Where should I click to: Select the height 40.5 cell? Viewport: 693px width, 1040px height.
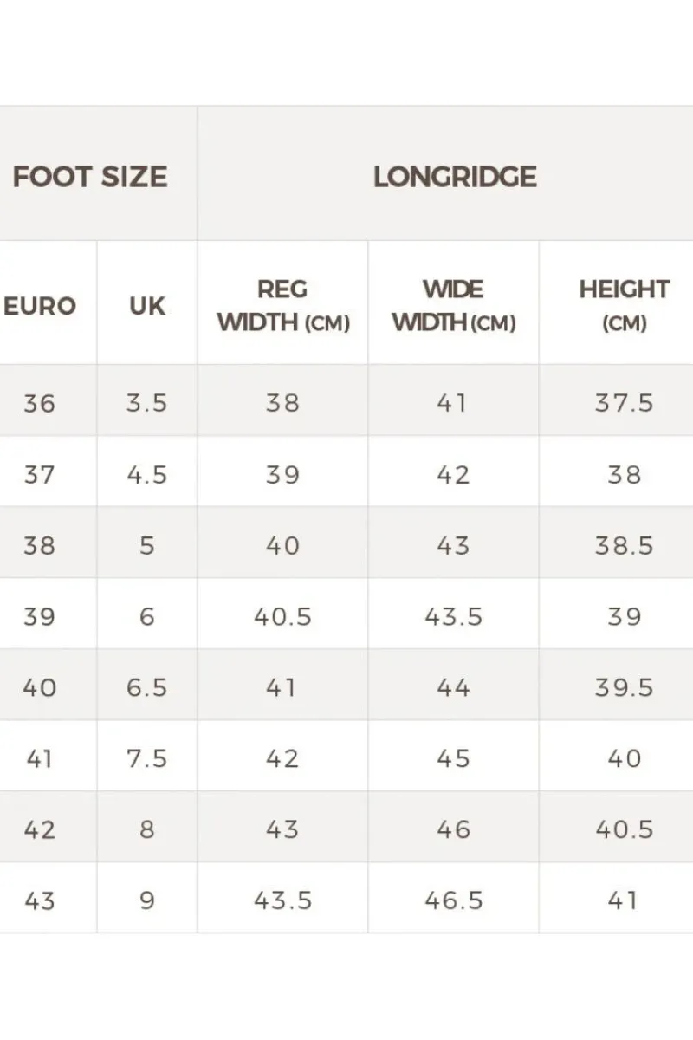[x=624, y=829]
